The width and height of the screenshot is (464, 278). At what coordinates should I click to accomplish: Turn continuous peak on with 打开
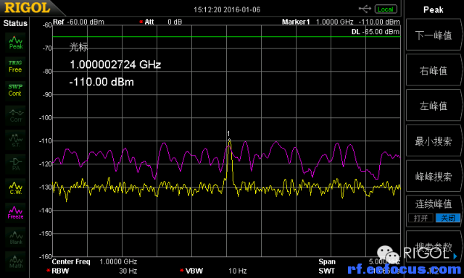420,218
